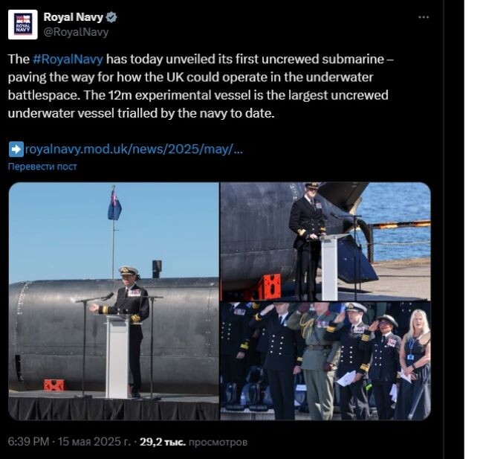
Task: Click the 29,2 тыс. view count
Action: [163, 442]
